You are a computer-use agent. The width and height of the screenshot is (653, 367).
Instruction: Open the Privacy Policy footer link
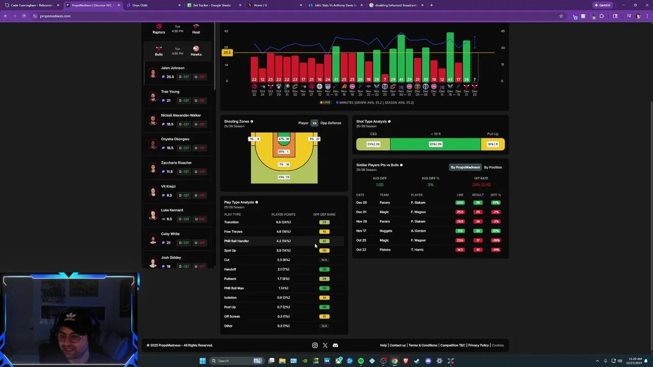pyautogui.click(x=479, y=345)
